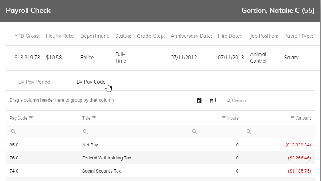Click Amount filter row magnifier
The width and height of the screenshot is (321, 181).
click(x=249, y=132)
